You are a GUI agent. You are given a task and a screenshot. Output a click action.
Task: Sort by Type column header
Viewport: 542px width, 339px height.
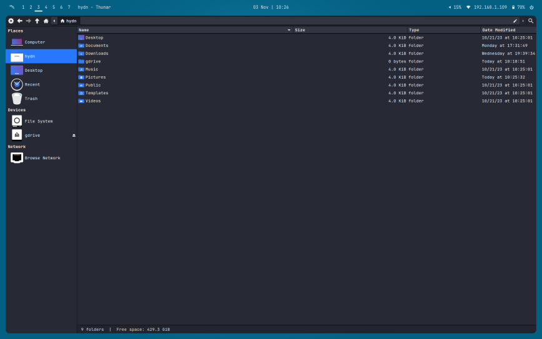pyautogui.click(x=444, y=30)
